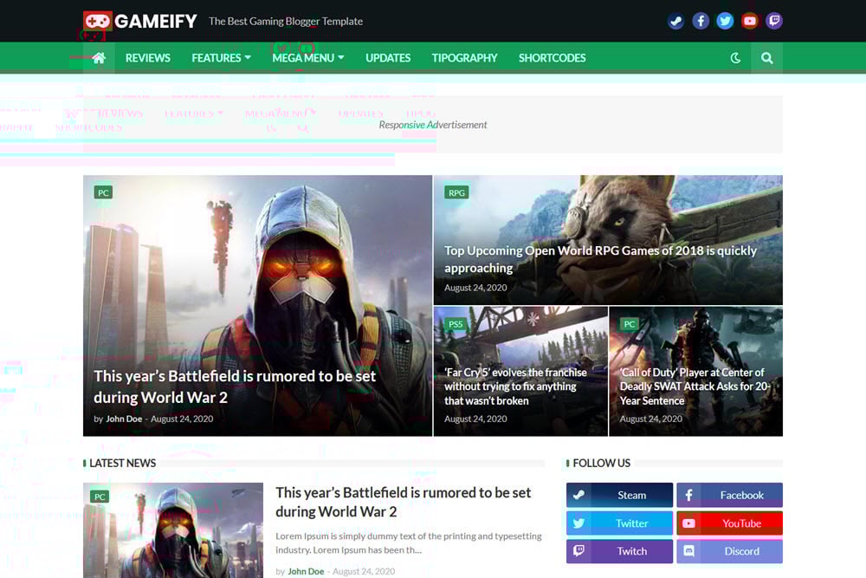Click August 24, 2020 date under Far Cry article
Viewport: 866px width, 578px height.
475,419
